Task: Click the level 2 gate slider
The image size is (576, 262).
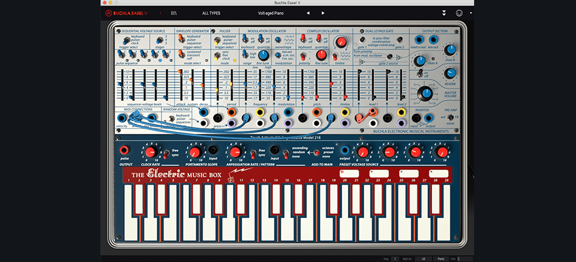Action: click(400, 85)
